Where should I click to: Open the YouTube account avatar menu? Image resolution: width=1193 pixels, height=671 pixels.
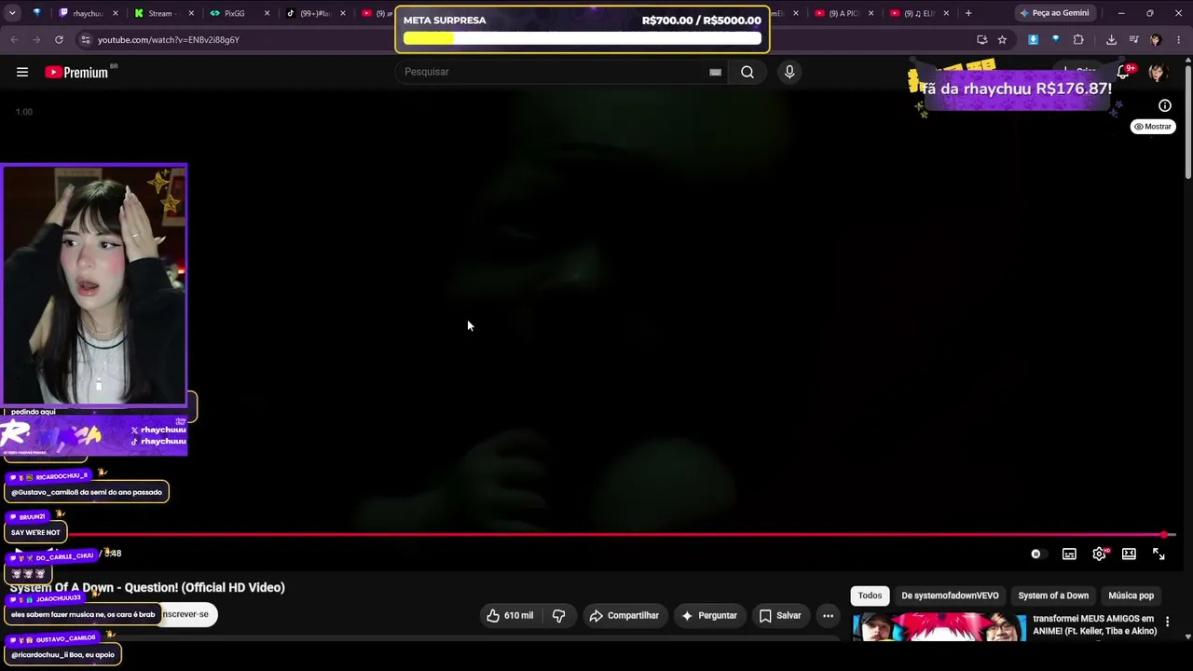point(1158,72)
